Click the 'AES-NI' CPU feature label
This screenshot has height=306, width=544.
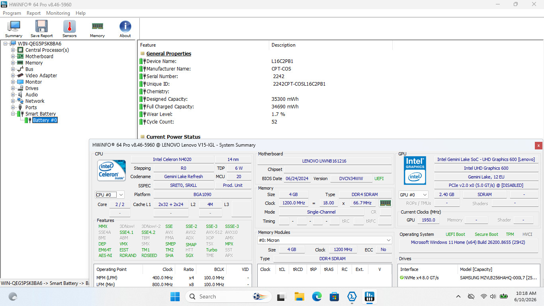coord(105,255)
